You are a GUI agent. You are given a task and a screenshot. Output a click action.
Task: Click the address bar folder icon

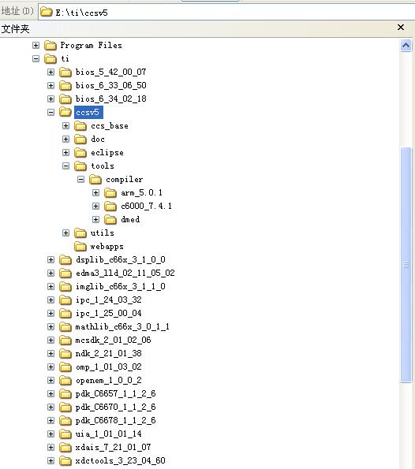point(47,13)
